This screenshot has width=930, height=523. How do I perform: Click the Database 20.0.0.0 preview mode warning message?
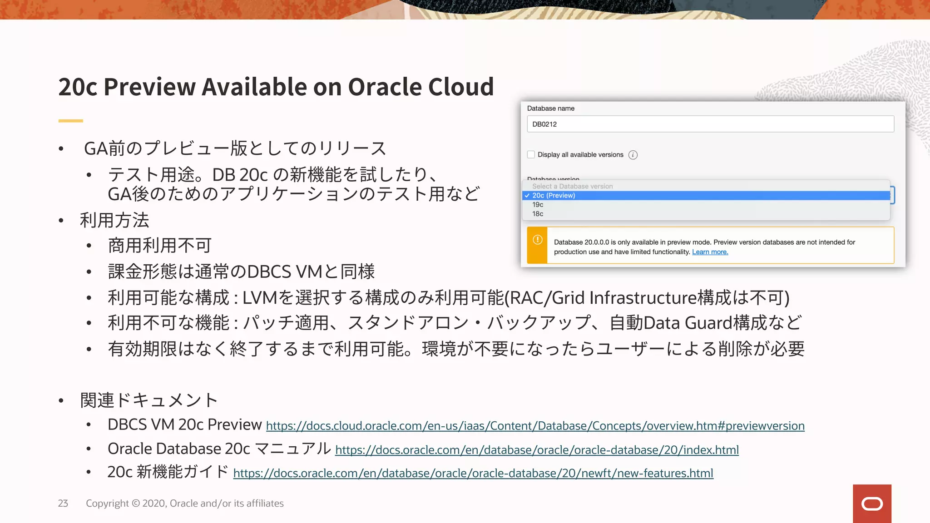coord(704,247)
